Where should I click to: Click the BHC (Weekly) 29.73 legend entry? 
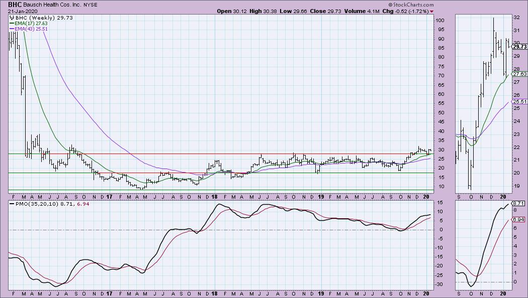tap(44, 18)
